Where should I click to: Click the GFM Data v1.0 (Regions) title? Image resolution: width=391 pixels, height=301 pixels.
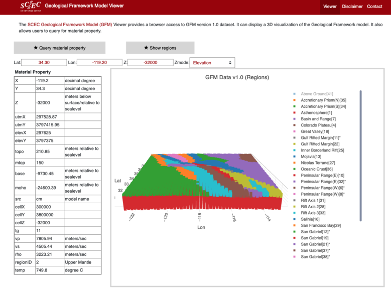click(x=237, y=77)
